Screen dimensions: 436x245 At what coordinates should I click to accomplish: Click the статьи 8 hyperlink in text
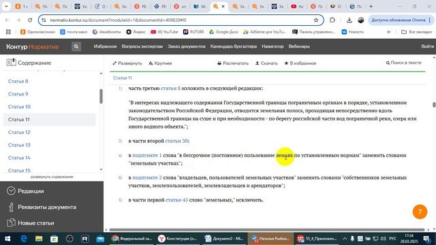point(170,88)
